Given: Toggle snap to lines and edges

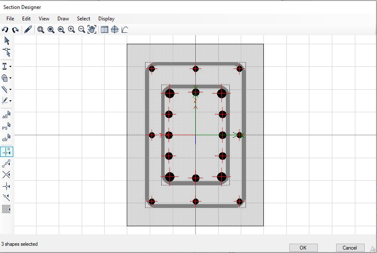Looking at the screenshot, I should point(6,197).
